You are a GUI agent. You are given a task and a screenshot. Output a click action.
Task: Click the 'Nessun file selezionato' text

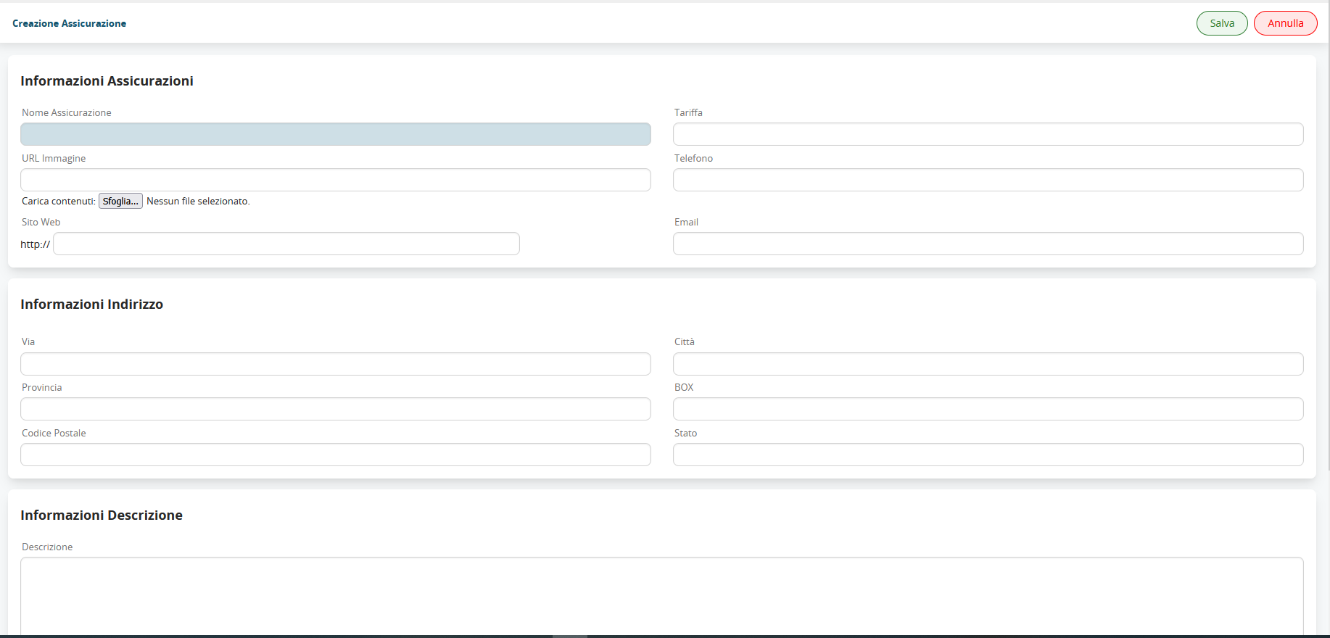(198, 201)
